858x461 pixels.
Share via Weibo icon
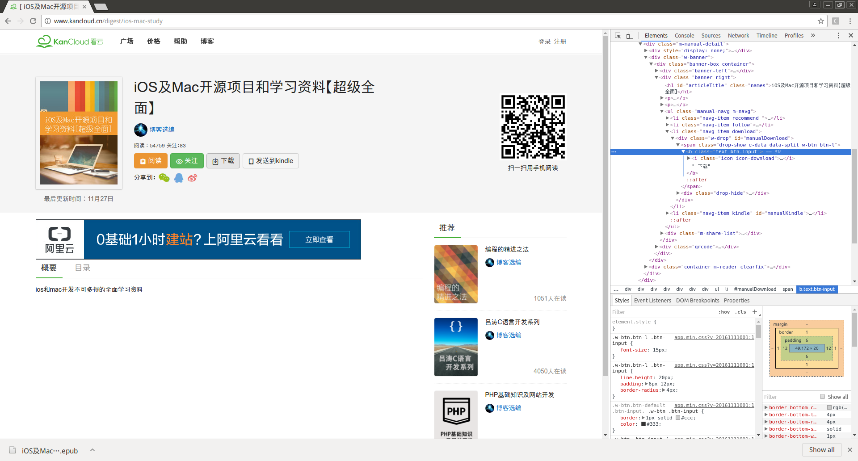[193, 178]
